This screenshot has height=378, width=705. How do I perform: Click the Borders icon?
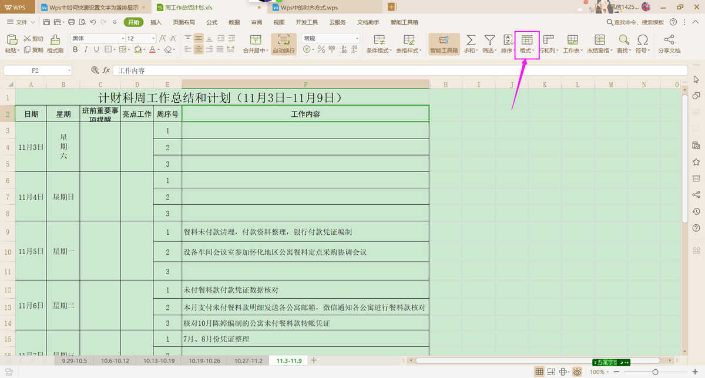pyautogui.click(x=109, y=50)
